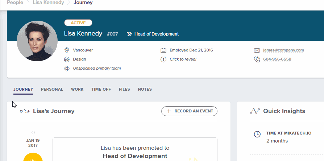
Task: Click the Design department text
Action: (79, 59)
